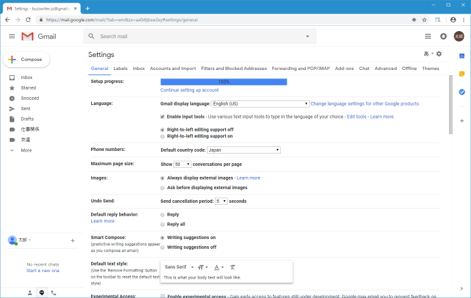The height and width of the screenshot is (298, 471).
Task: Open Tasks in side panel
Action: pyautogui.click(x=462, y=92)
